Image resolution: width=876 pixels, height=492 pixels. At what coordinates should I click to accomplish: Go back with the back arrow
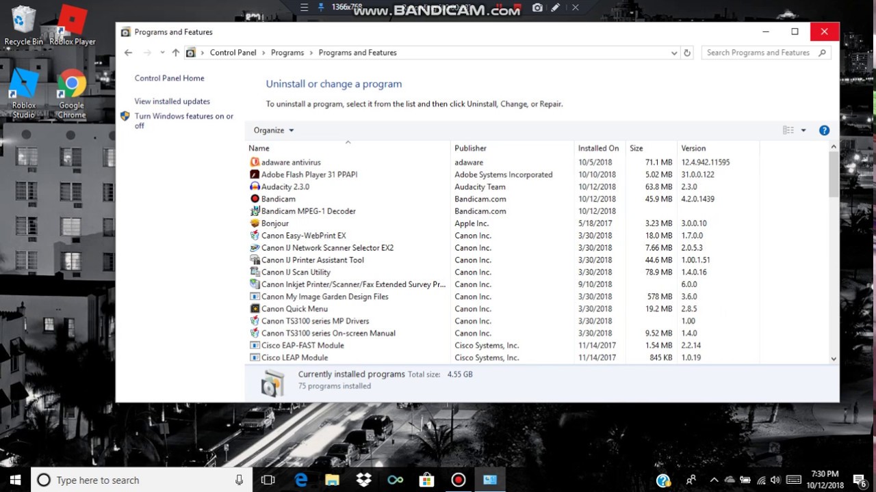(128, 53)
